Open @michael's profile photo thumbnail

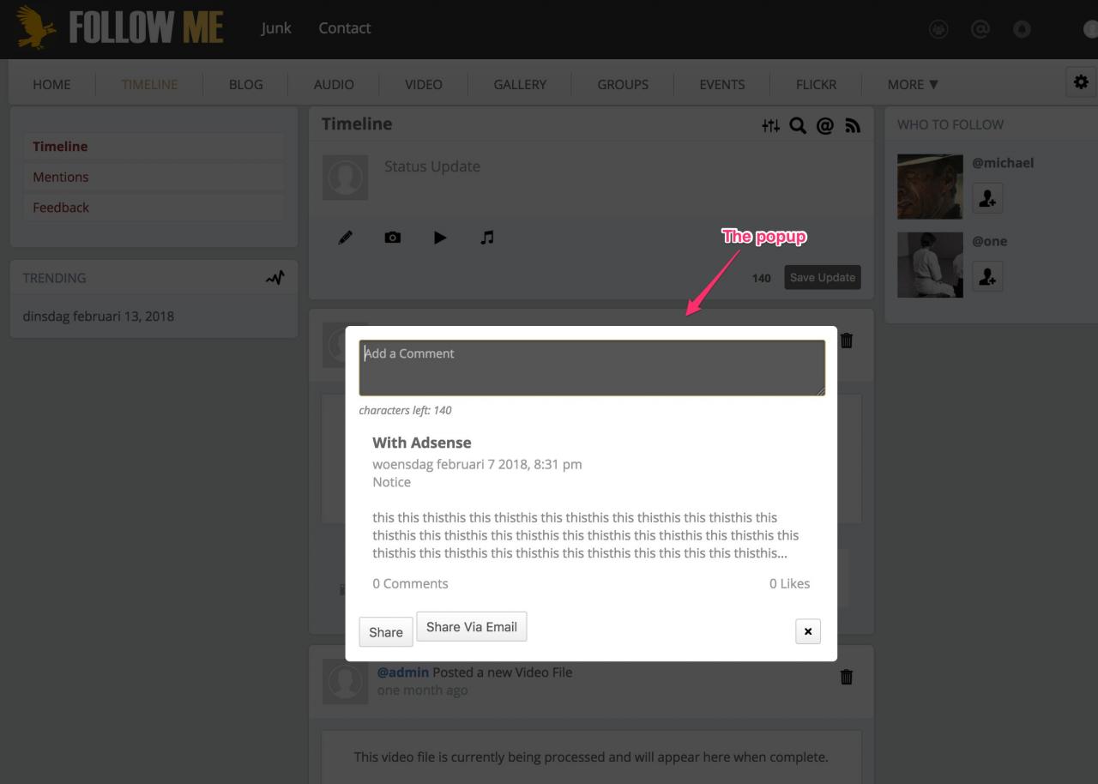(x=930, y=186)
